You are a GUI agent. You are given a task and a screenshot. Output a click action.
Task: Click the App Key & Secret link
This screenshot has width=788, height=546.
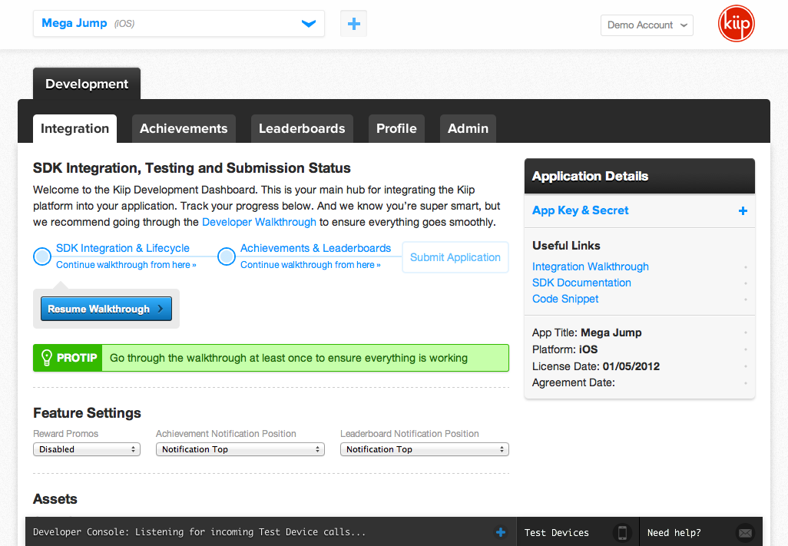coord(581,210)
